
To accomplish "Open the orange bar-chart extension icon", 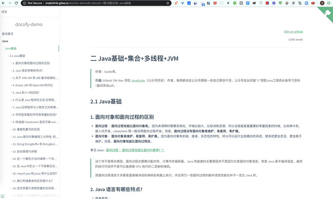I will [176, 3].
